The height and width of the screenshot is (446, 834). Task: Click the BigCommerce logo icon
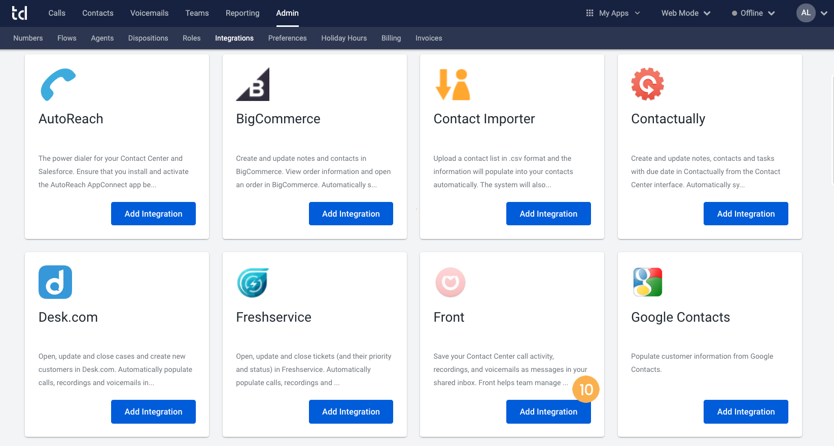tap(253, 84)
